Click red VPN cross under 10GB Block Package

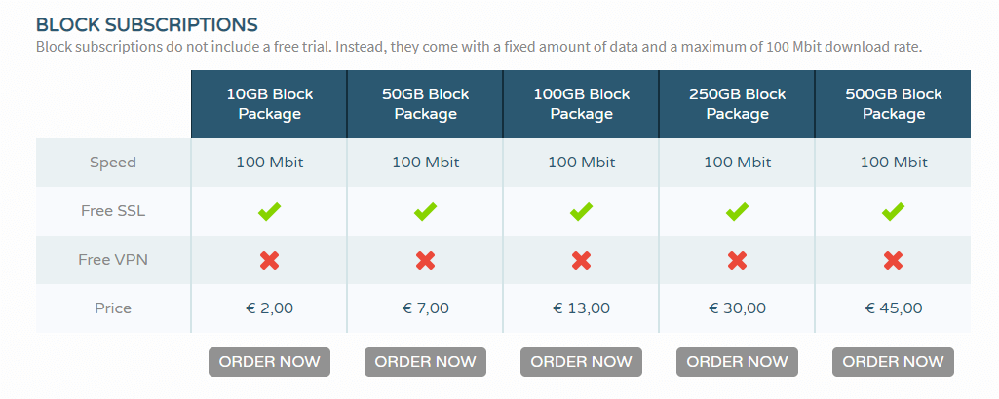point(269,260)
